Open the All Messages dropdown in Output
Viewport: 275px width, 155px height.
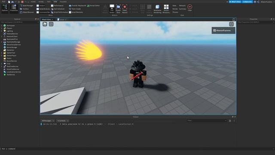(x=48, y=121)
